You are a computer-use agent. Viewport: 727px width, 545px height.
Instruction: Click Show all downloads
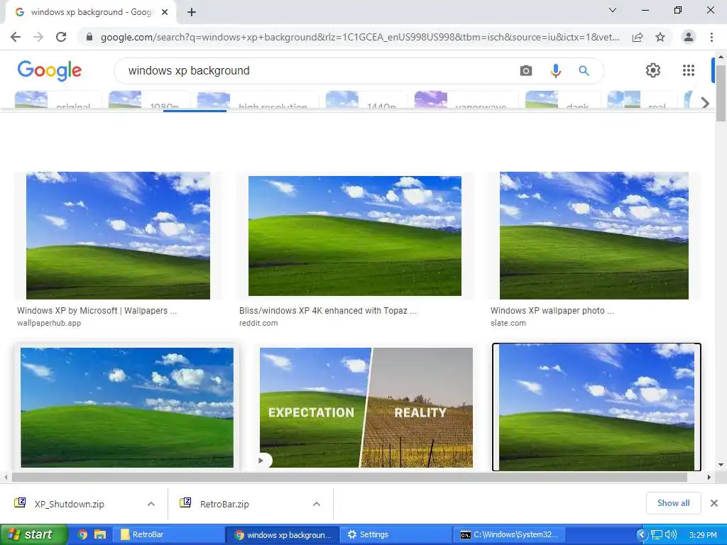click(673, 503)
